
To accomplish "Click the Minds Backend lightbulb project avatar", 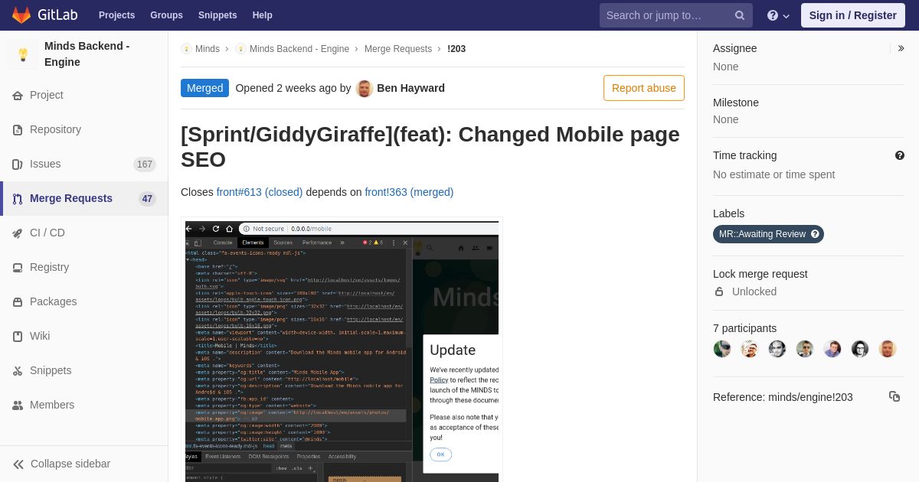I will click(23, 54).
